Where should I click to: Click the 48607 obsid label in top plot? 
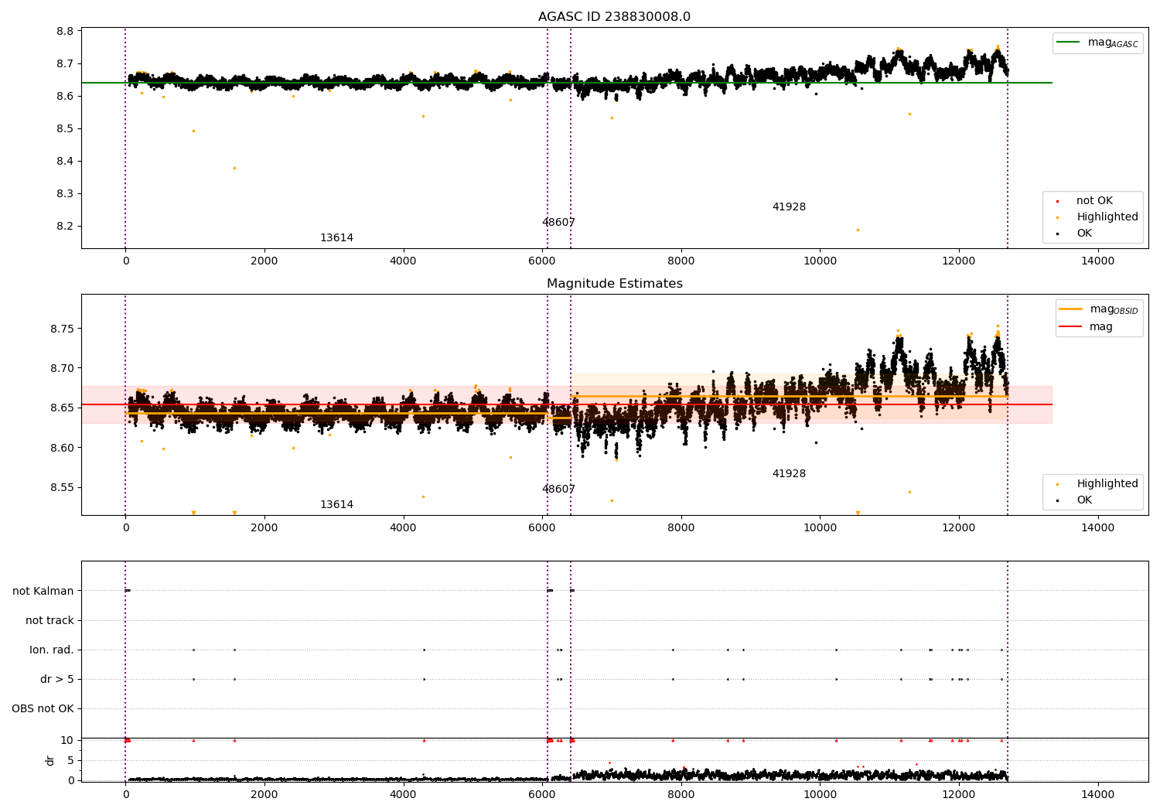(558, 223)
